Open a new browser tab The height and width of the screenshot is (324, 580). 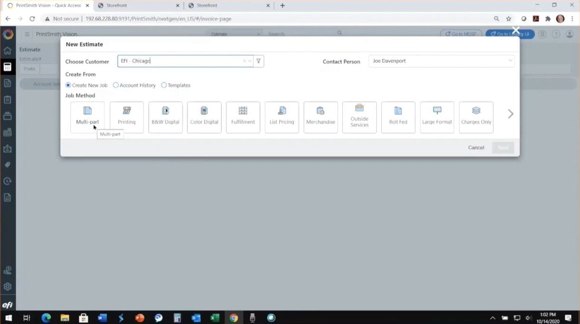click(x=282, y=6)
